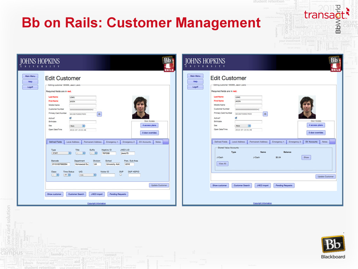The image size is (358, 269).
Task: Select Permanent Address tab in right window
Action: pyautogui.click(x=258, y=142)
